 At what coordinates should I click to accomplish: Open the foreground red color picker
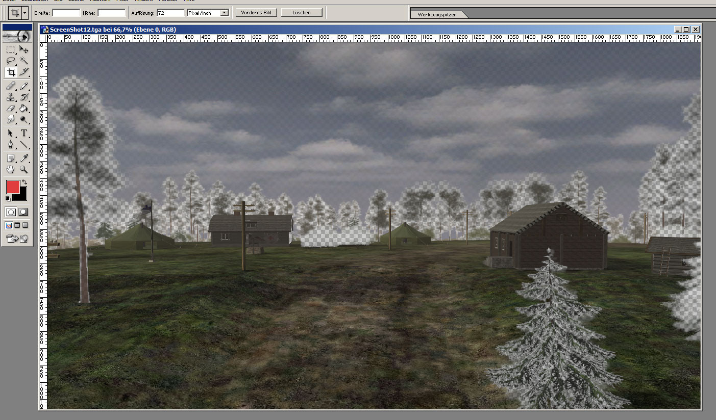[13, 187]
